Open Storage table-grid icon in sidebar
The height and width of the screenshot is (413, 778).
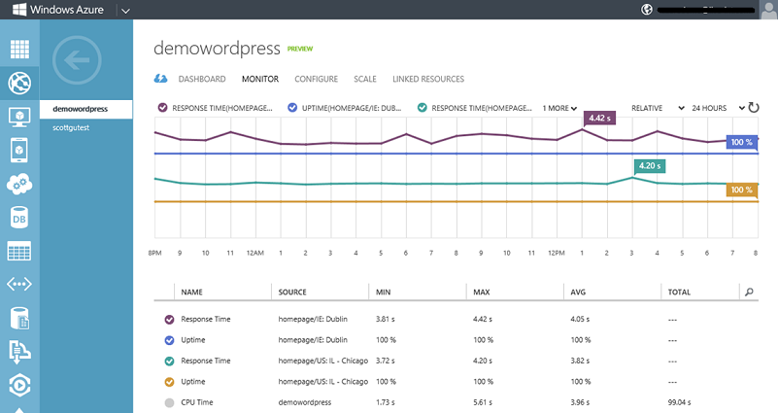[x=19, y=251]
